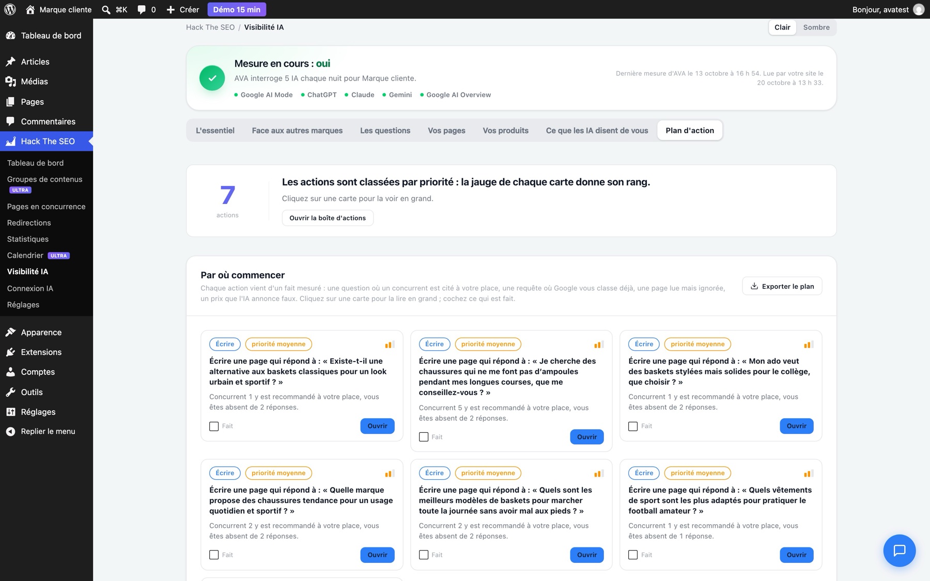Click the Pages icon in sidebar
Image resolution: width=930 pixels, height=581 pixels.
coord(10,102)
